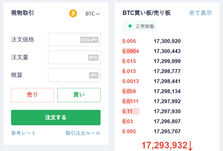Click the chevron next to BTC
The image size is (223, 151).
click(x=98, y=14)
